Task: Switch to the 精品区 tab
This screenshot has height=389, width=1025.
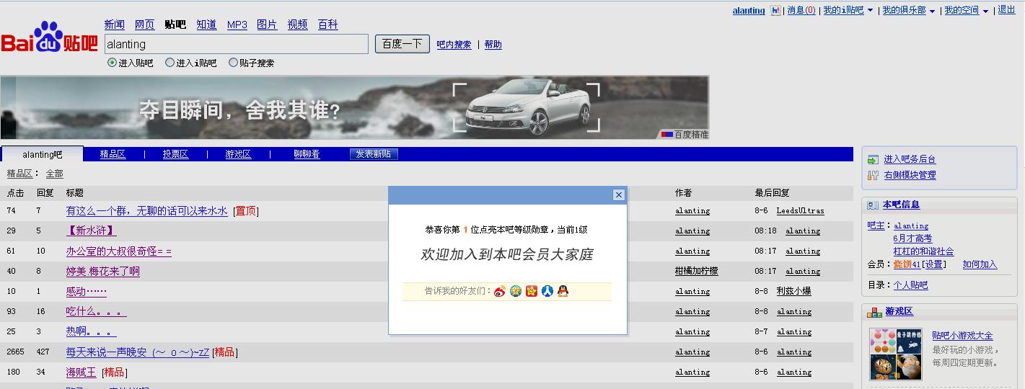Action: pos(113,154)
